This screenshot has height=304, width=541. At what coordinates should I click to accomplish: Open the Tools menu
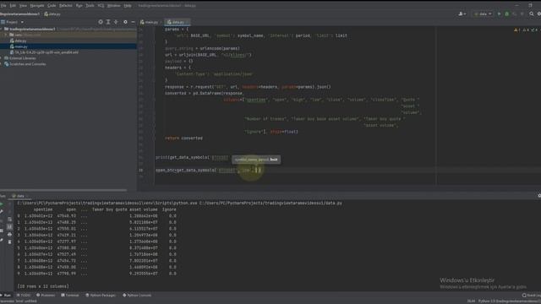point(90,6)
